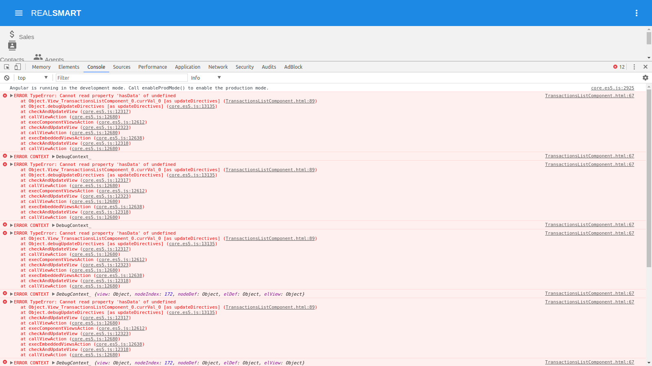This screenshot has width=652, height=366.
Task: Clear the console with the prohibit icon
Action: click(7, 78)
